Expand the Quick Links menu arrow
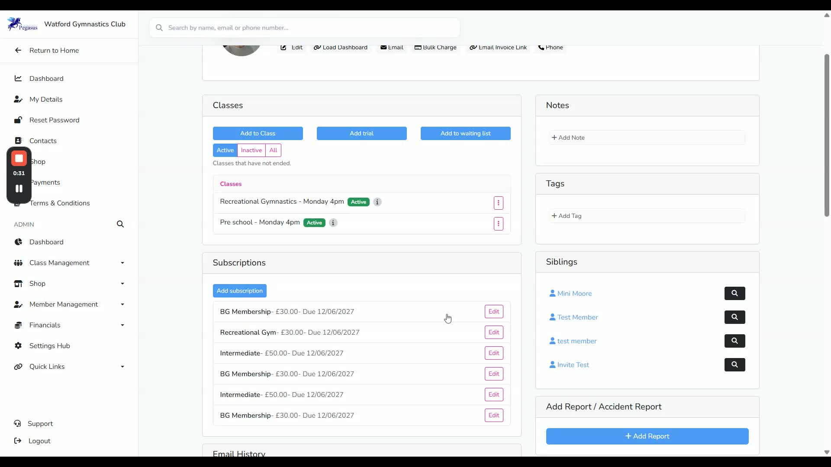831x467 pixels. (x=122, y=367)
